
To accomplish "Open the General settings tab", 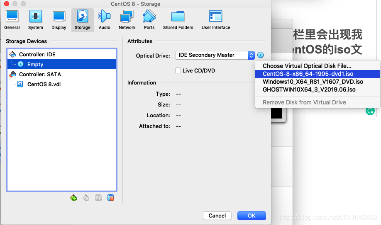I will [x=12, y=20].
